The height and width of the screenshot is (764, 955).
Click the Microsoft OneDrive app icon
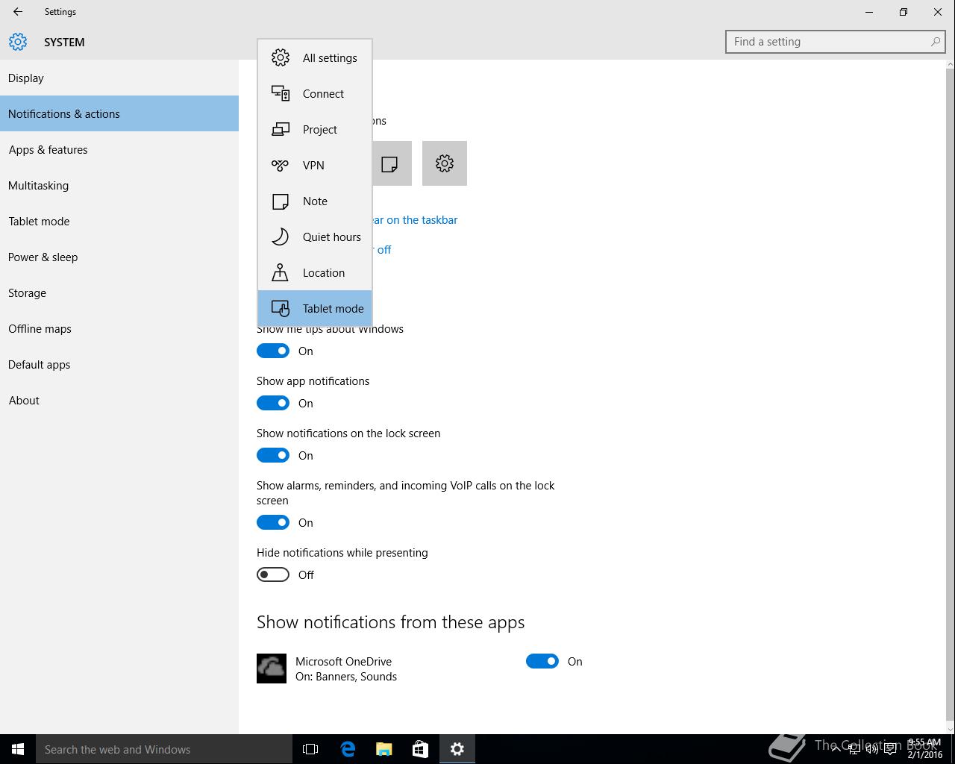pyautogui.click(x=272, y=668)
